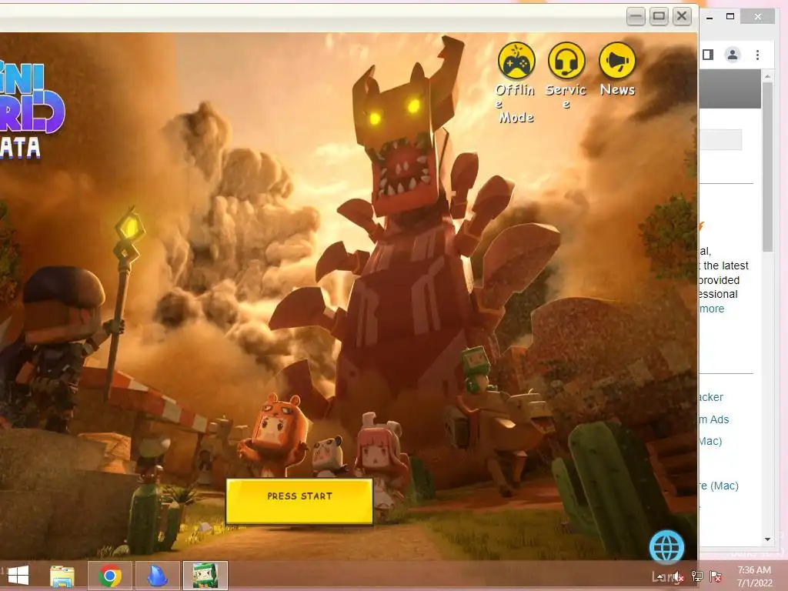Click the 'more' link in Chrome page
Viewport: 788px width, 591px height.
712,309
